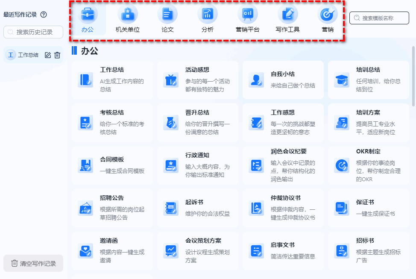416x279 pixels.
Task: Click the 清空写作记录 button
Action: 33,263
